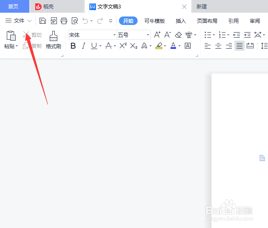Expand the Paste options arrow
268x228 pixels.
tap(17, 46)
